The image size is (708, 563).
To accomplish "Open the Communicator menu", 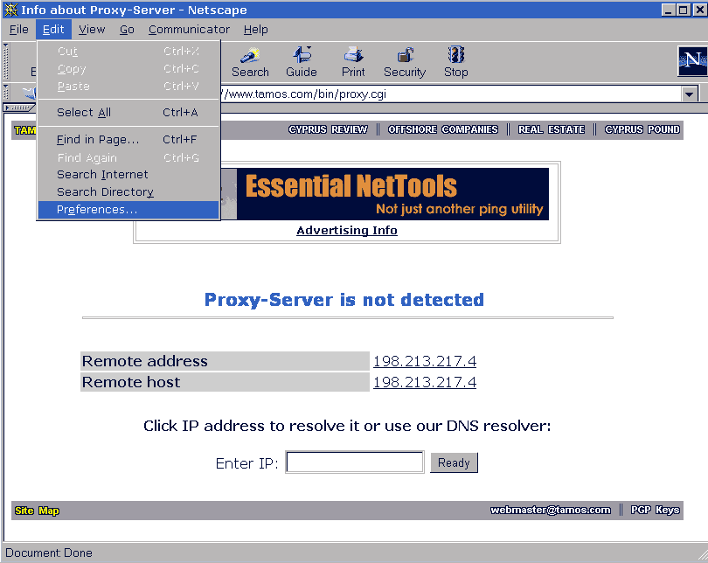I will (x=189, y=30).
